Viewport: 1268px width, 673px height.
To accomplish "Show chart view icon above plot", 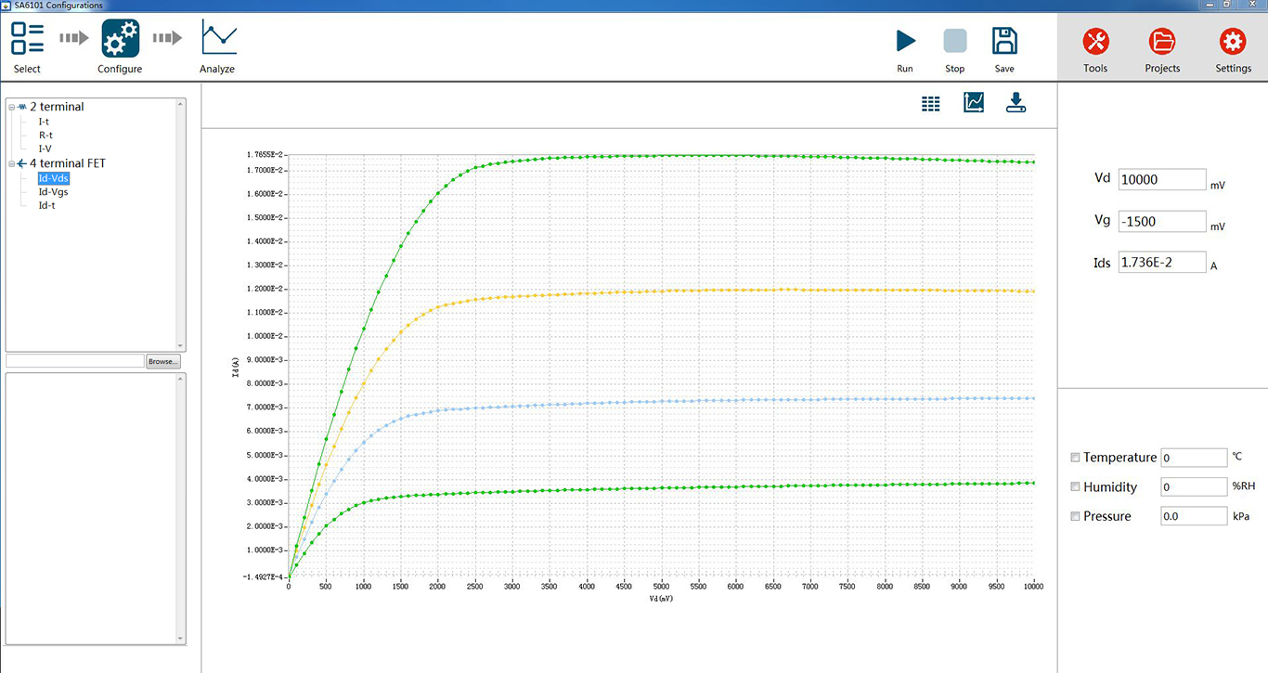I will (x=974, y=102).
